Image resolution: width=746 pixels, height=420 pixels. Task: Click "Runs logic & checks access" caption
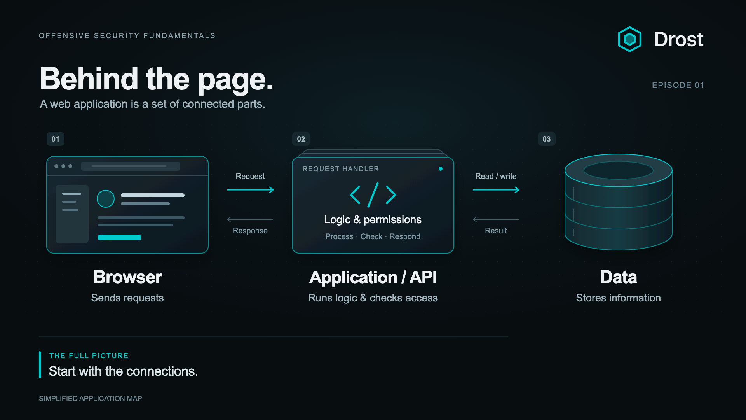pos(373,298)
